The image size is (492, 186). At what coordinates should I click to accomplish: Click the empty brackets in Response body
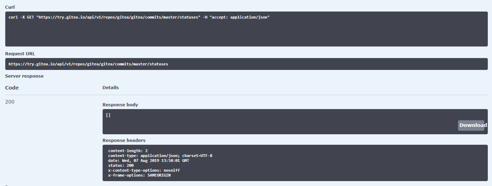coord(108,115)
